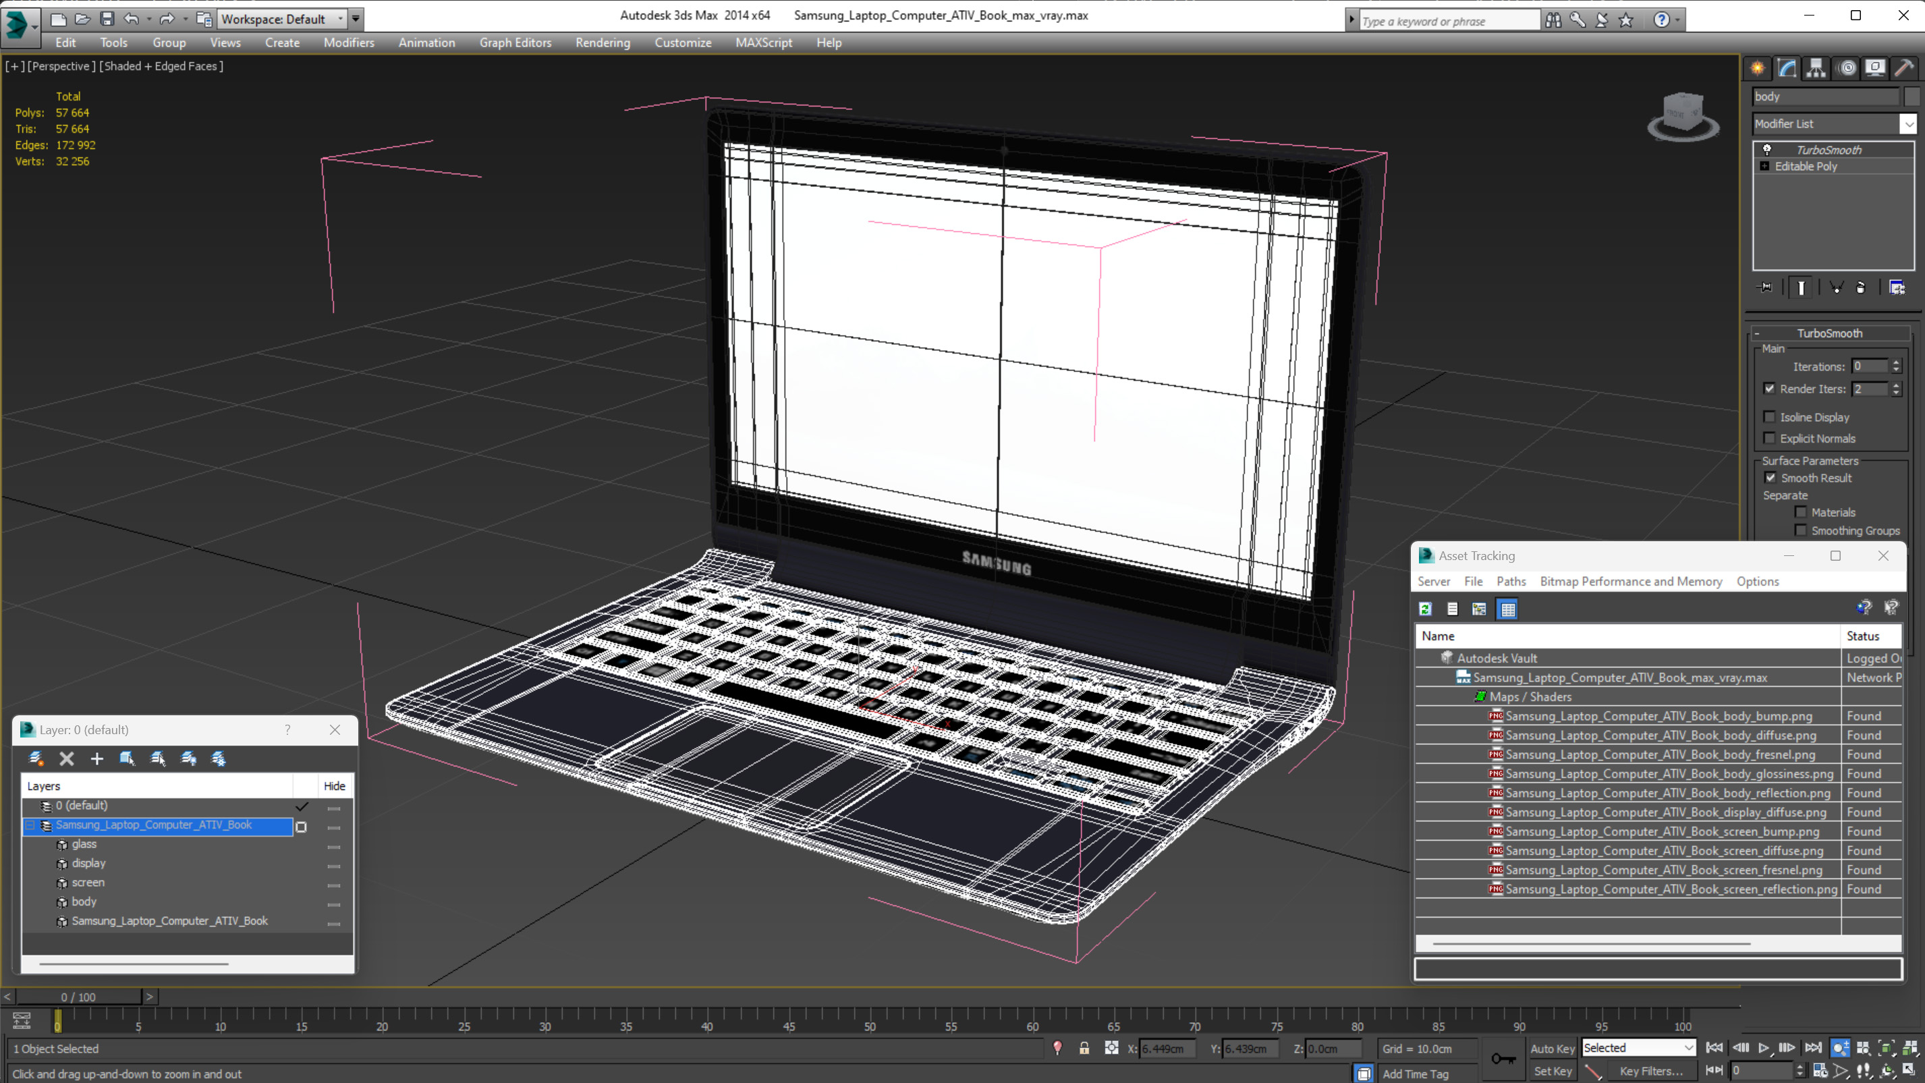Open the Motion command panel tab
The image size is (1925, 1083).
(x=1846, y=68)
